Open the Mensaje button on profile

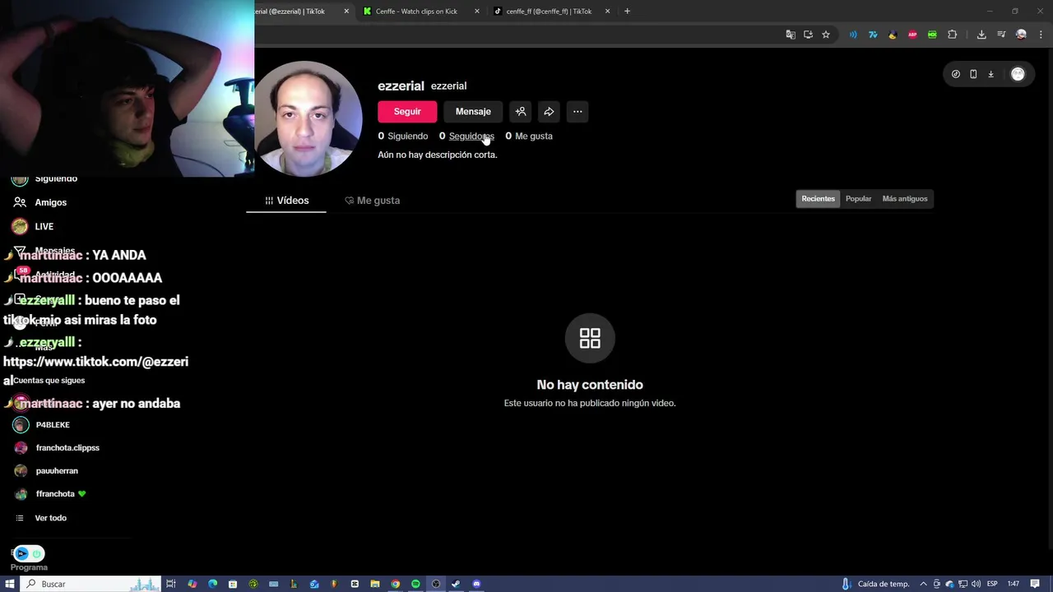[x=473, y=112]
